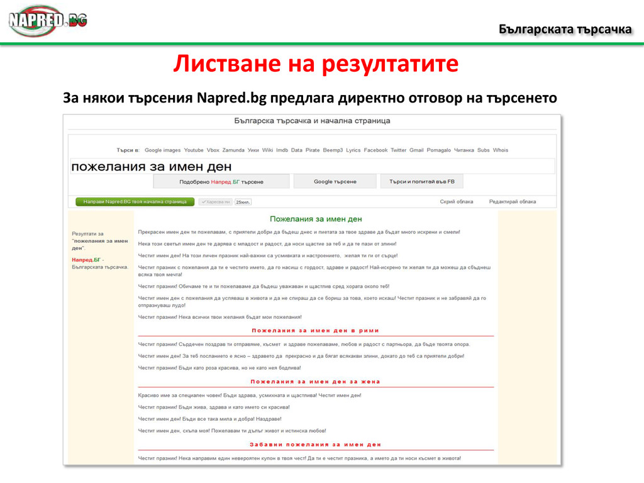Select heading Пожелания за имен ден за жена
This screenshot has height=483, width=644.
click(x=316, y=382)
